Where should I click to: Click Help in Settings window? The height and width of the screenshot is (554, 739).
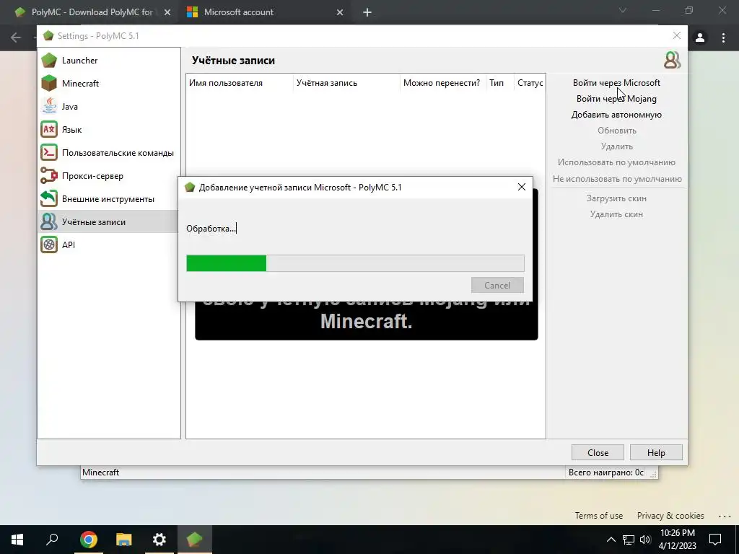(656, 453)
